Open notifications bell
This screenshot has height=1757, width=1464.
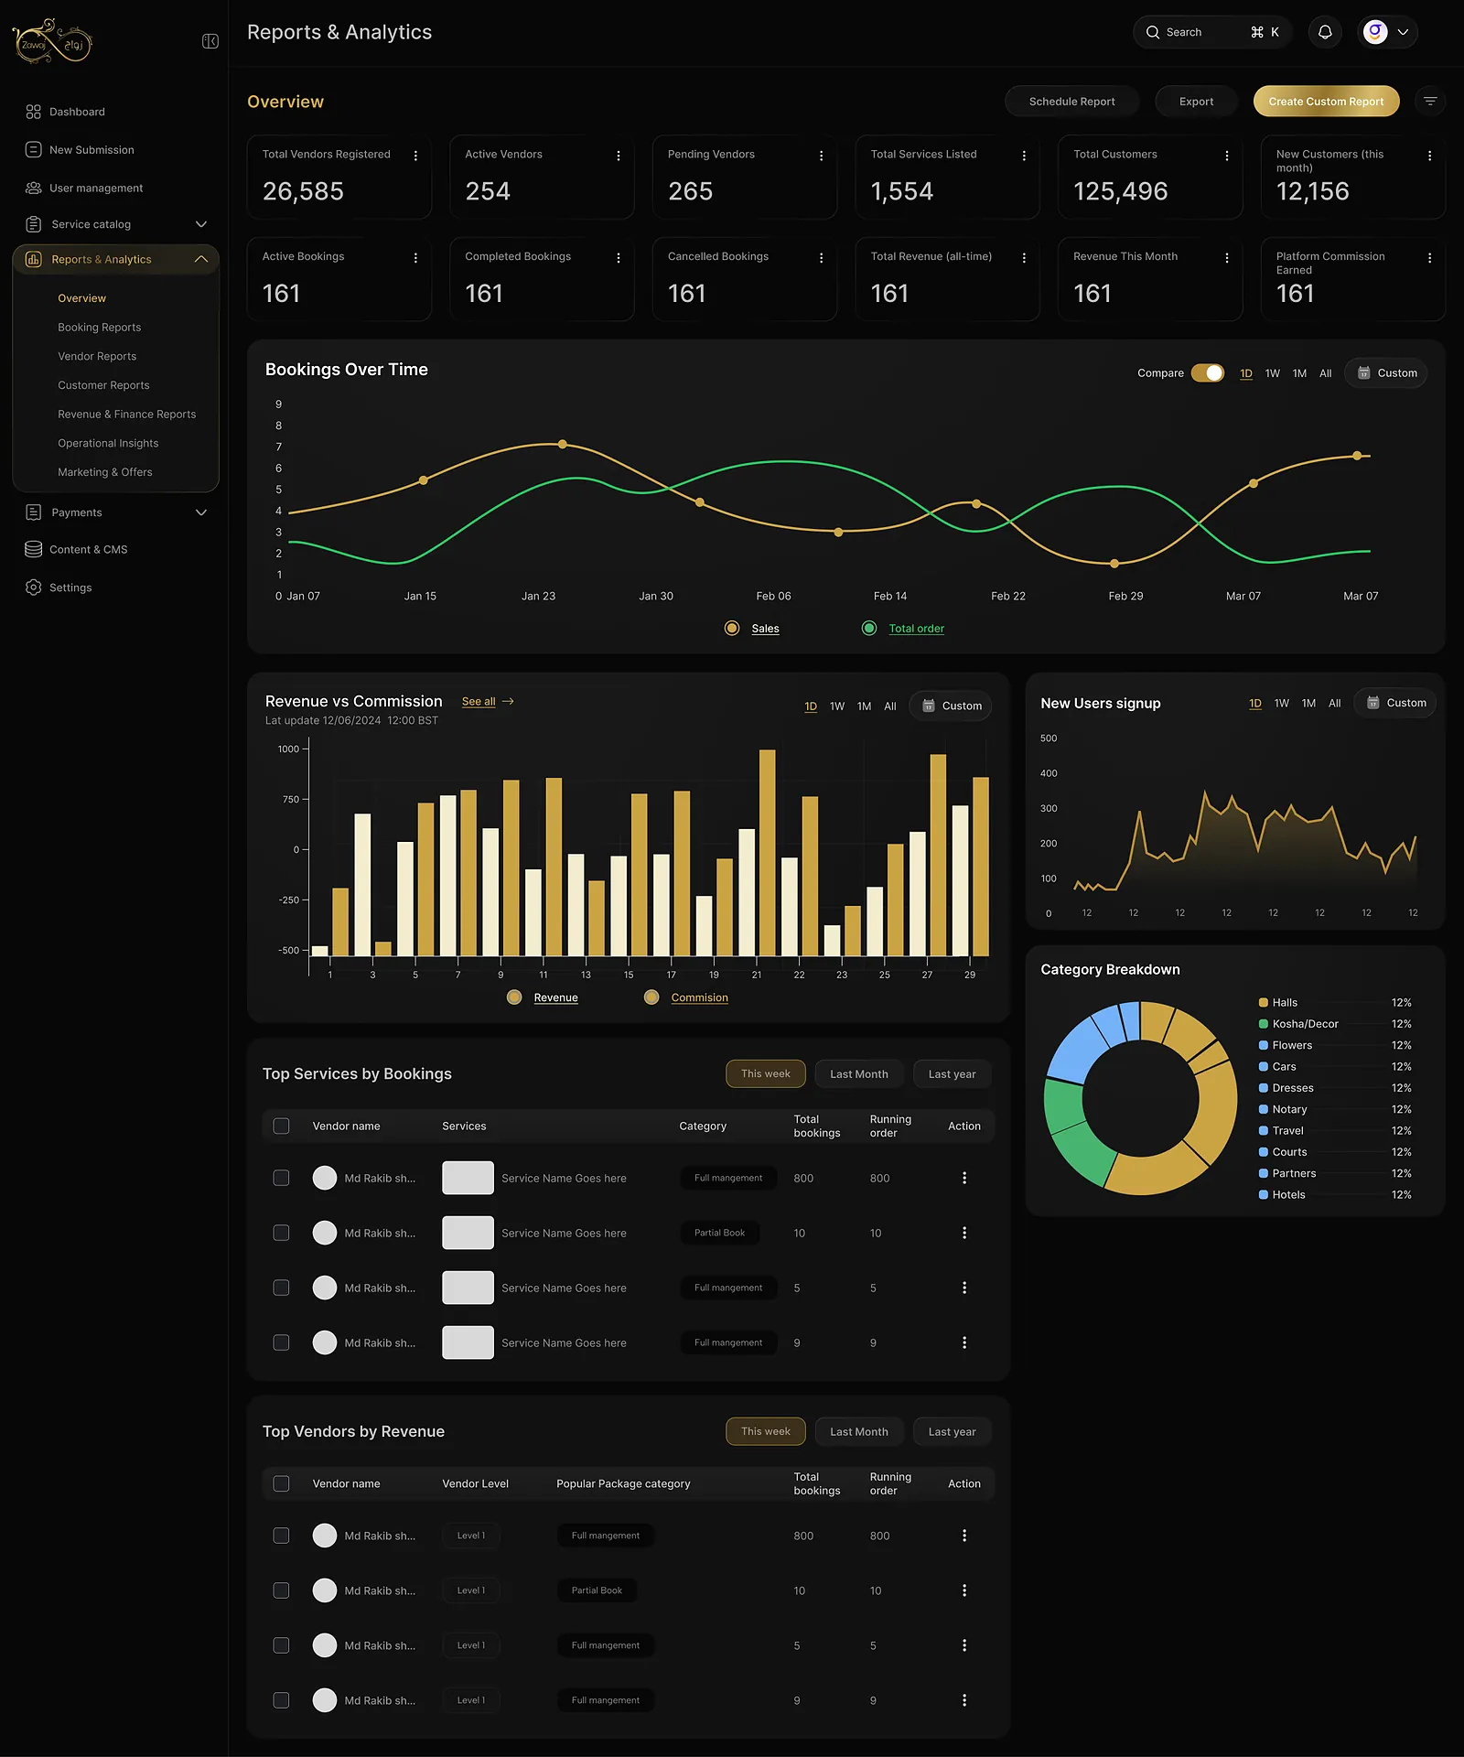[x=1324, y=32]
